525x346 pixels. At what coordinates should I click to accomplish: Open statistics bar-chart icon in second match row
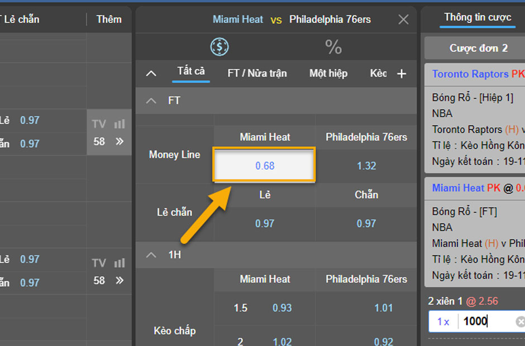120,263
